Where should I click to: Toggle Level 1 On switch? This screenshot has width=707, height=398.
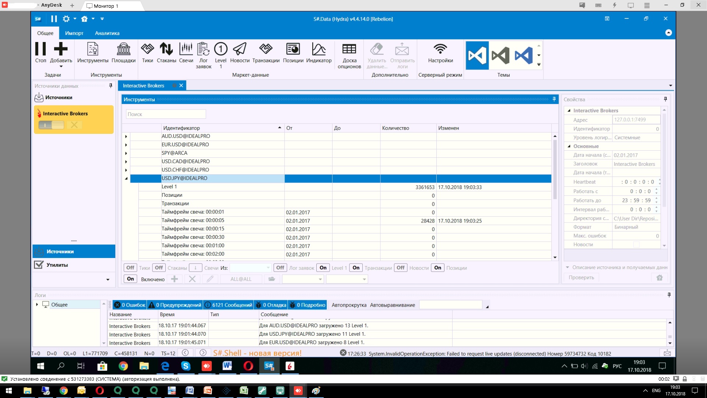click(323, 268)
